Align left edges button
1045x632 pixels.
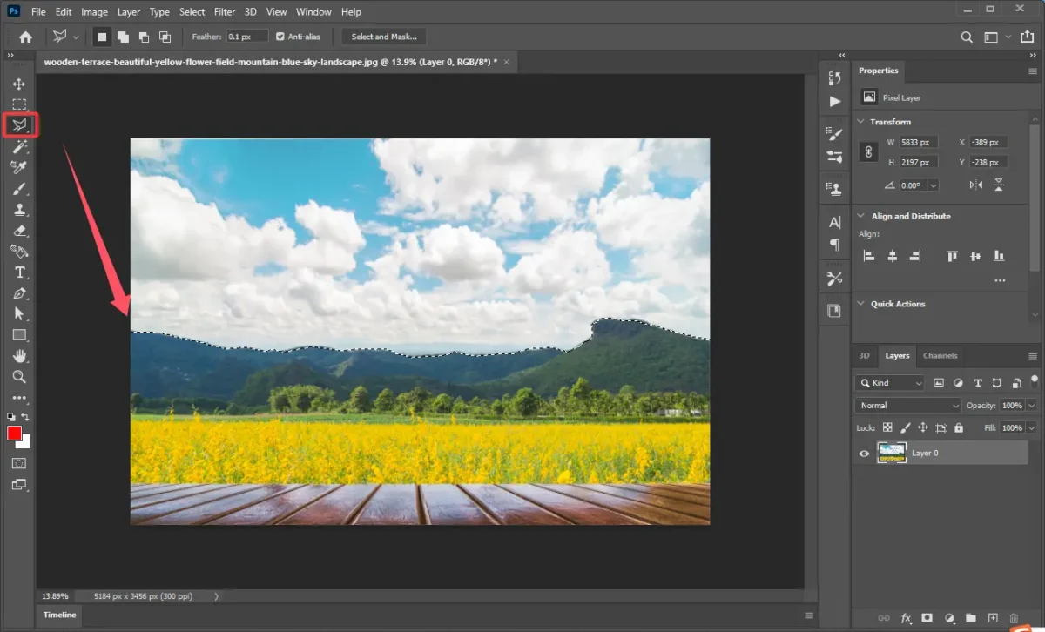click(868, 256)
